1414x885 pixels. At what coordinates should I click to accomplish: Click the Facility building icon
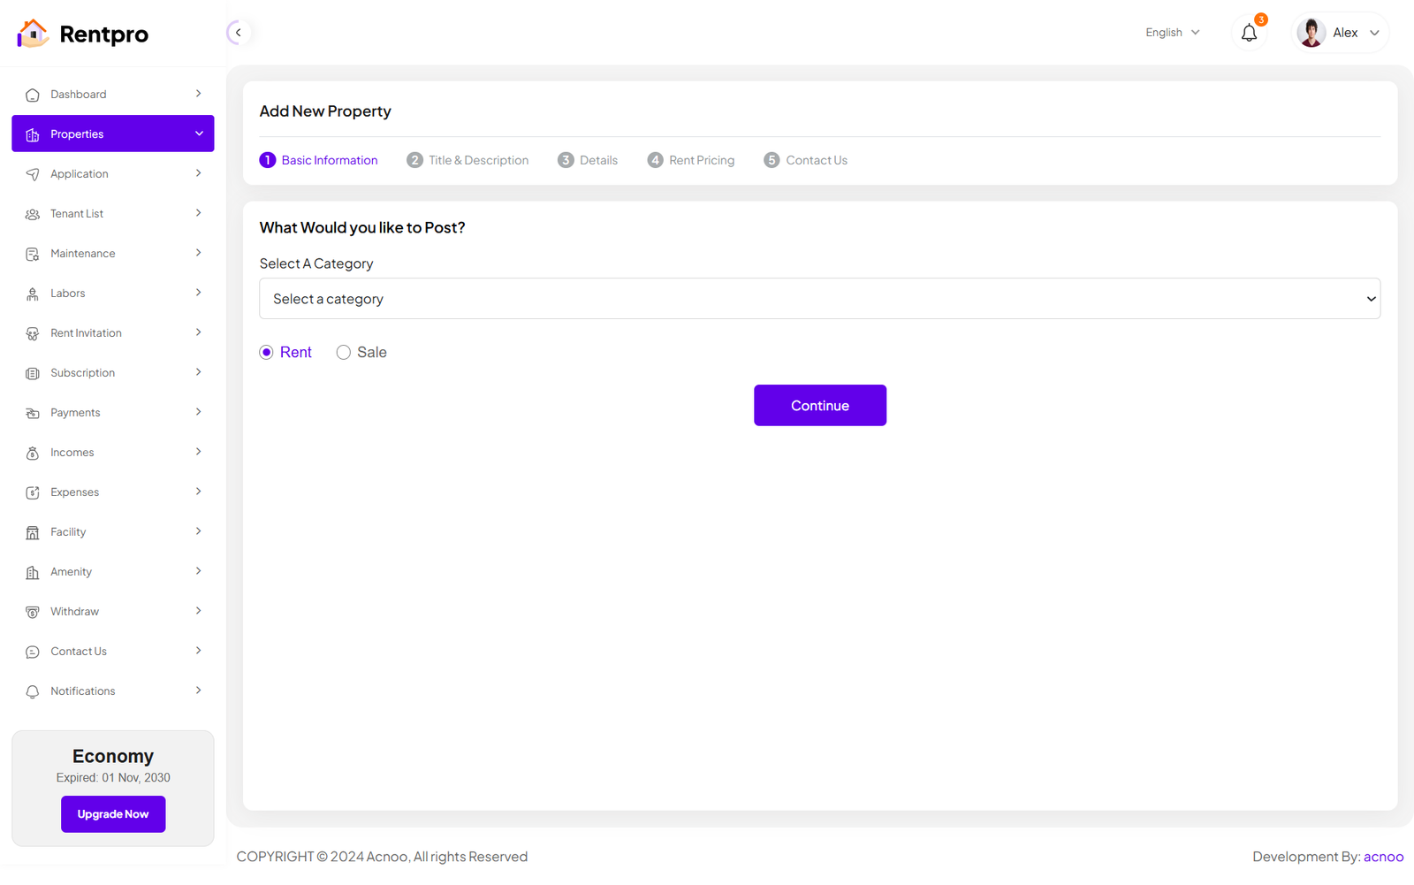(33, 533)
